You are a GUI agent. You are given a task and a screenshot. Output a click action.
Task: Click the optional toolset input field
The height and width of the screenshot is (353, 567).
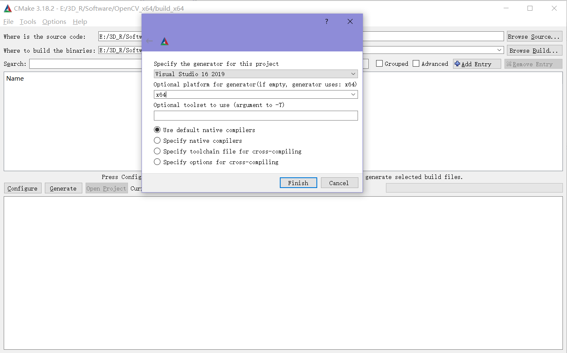[x=256, y=116]
